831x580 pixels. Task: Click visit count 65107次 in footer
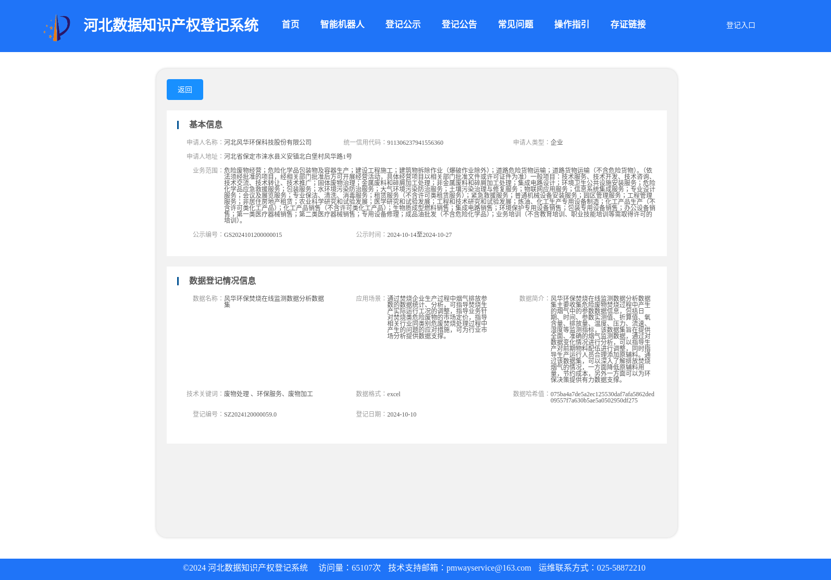coord(366,568)
